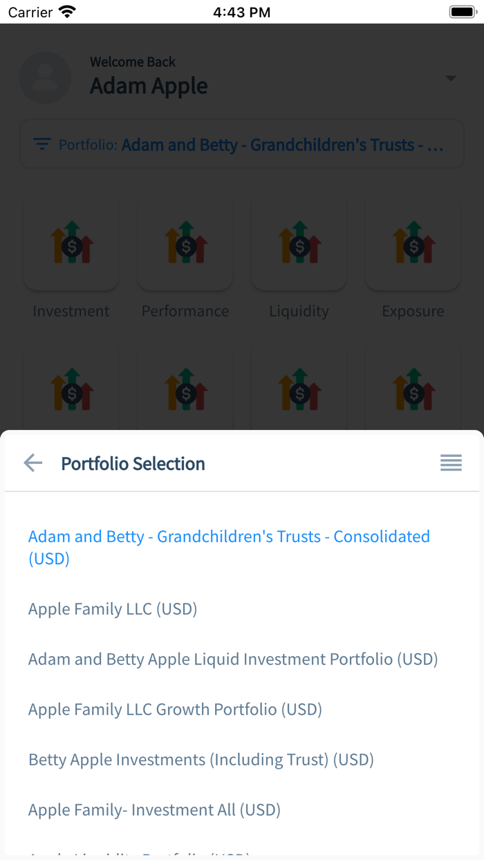The image size is (484, 860).
Task: Tap the Wi-Fi indicator in status bar
Action: coord(67,12)
